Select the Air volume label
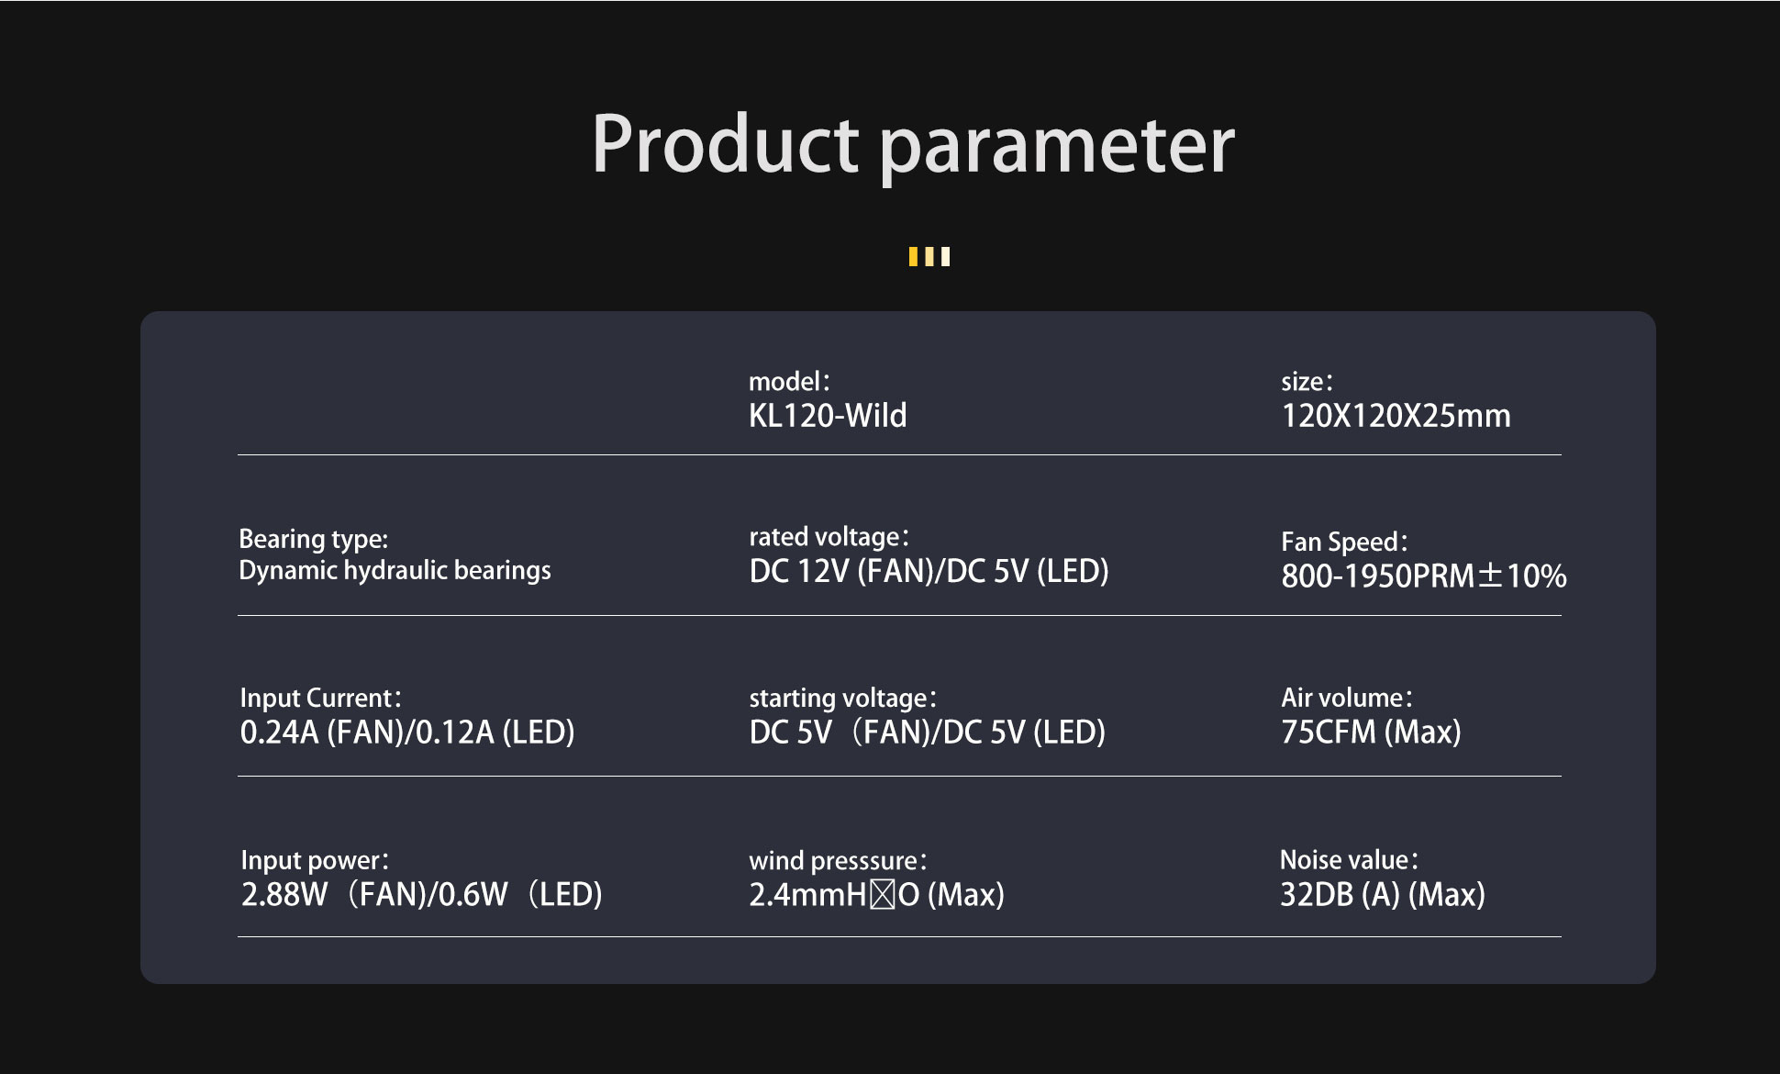Screen dimensions: 1780x1074 pyautogui.click(x=1346, y=698)
